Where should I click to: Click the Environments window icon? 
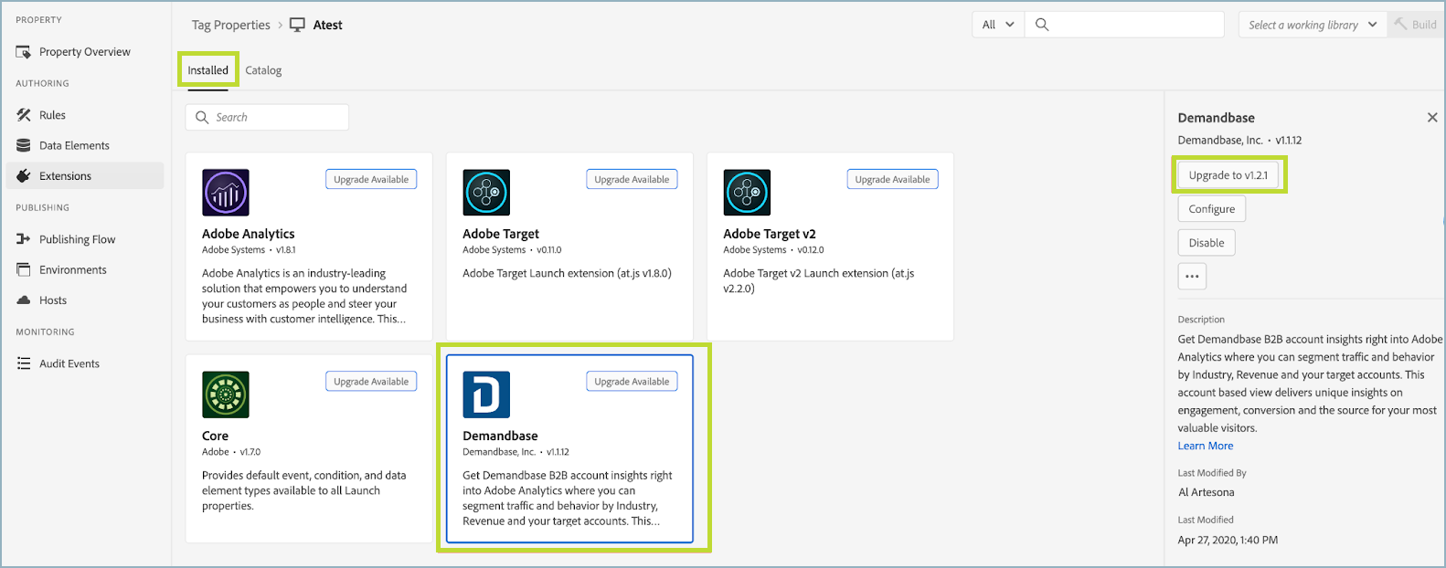24,270
